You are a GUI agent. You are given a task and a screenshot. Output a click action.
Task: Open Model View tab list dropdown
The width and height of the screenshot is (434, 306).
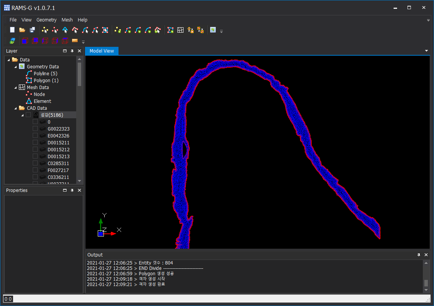point(427,51)
